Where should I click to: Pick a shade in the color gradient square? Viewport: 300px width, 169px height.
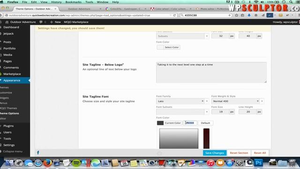[x=179, y=138]
